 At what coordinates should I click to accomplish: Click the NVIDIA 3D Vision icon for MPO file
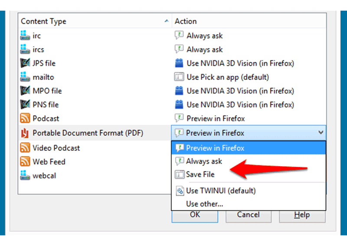coord(179,91)
